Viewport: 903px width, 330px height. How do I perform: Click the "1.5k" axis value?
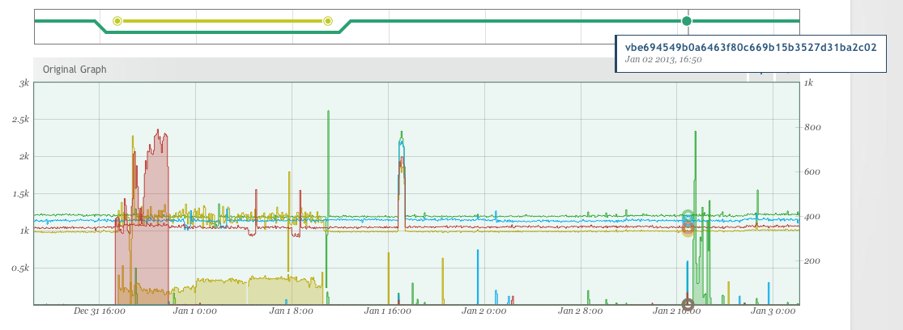point(21,194)
